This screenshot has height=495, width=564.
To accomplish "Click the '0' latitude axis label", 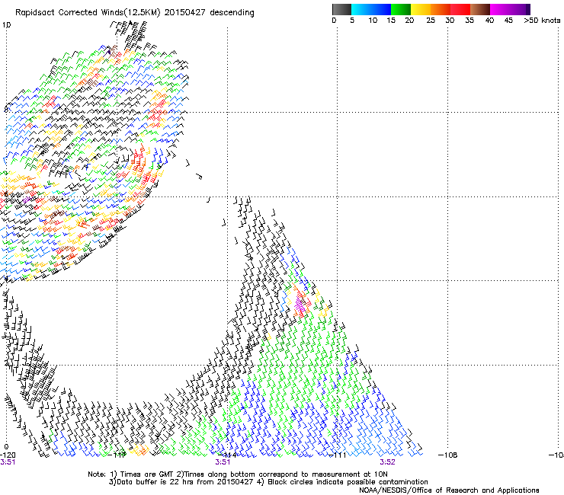I will [6, 447].
